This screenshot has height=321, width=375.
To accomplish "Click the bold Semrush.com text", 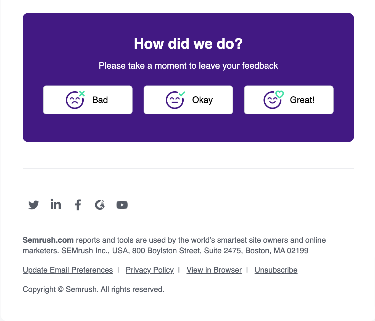I will (48, 240).
